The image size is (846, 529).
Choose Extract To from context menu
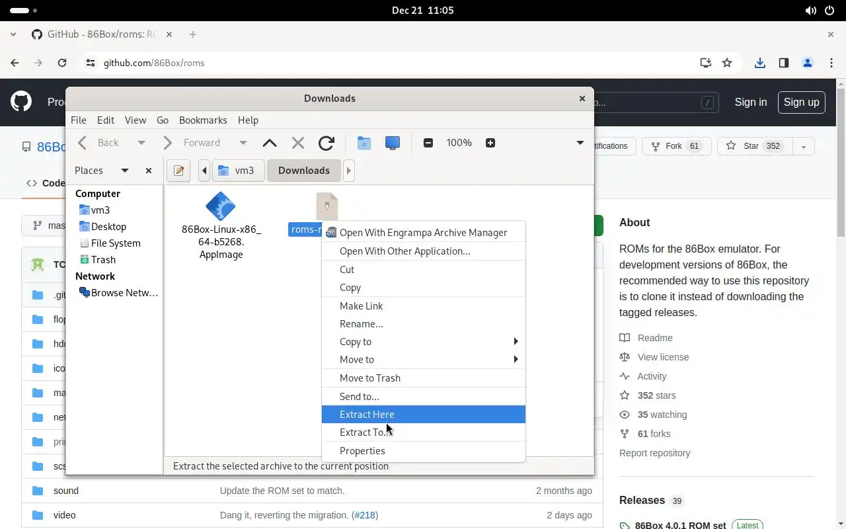click(x=423, y=432)
